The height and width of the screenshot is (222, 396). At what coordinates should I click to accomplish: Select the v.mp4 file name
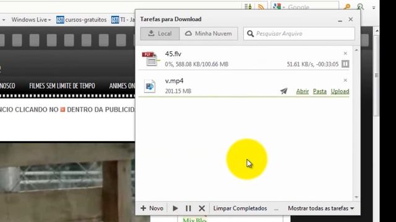pyautogui.click(x=174, y=81)
